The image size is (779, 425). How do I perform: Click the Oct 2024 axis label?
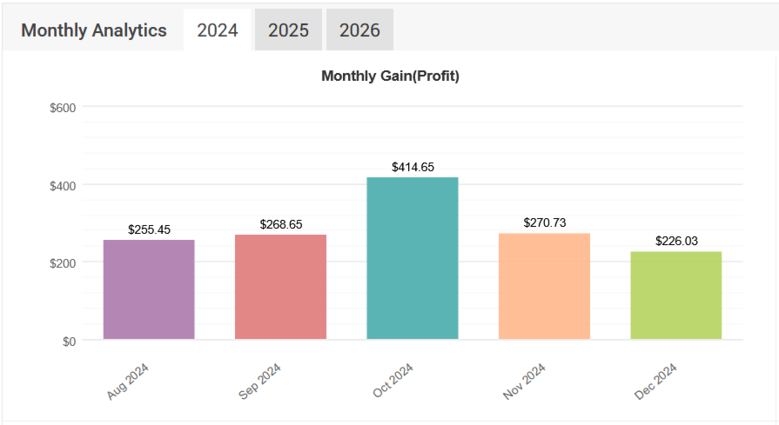[393, 381]
